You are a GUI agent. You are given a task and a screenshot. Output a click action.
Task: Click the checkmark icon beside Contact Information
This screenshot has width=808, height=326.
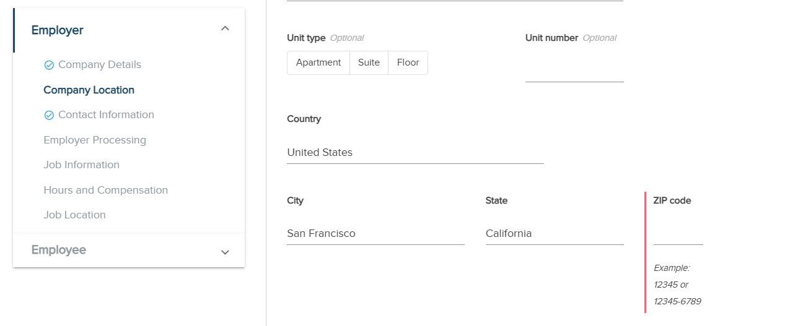point(49,115)
